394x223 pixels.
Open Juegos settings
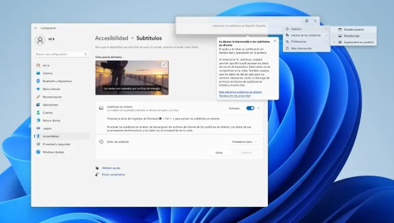click(62, 129)
